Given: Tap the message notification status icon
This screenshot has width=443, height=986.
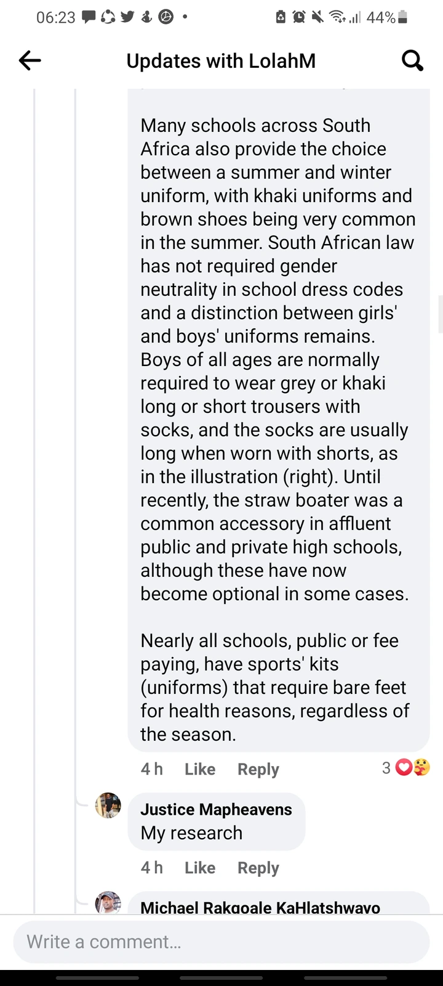Looking at the screenshot, I should [89, 17].
